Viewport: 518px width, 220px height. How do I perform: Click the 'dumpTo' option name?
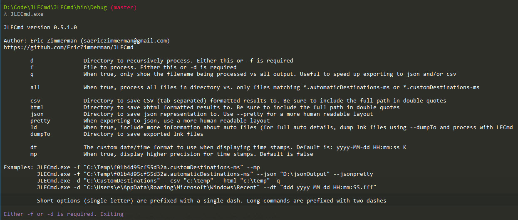40,134
